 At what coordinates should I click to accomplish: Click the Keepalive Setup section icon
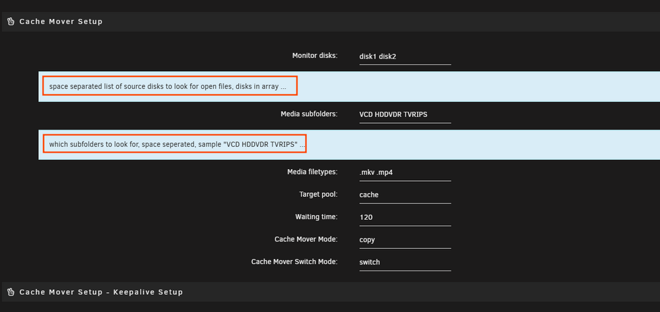[x=11, y=292]
